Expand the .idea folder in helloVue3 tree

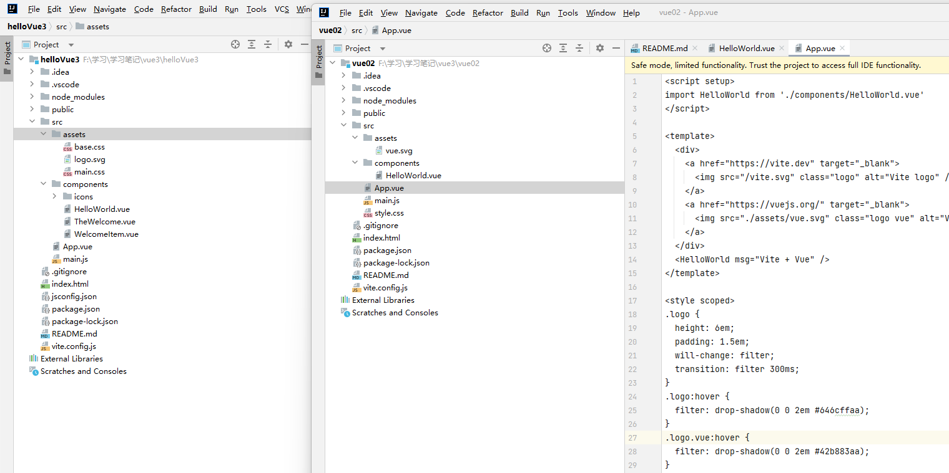pyautogui.click(x=32, y=72)
